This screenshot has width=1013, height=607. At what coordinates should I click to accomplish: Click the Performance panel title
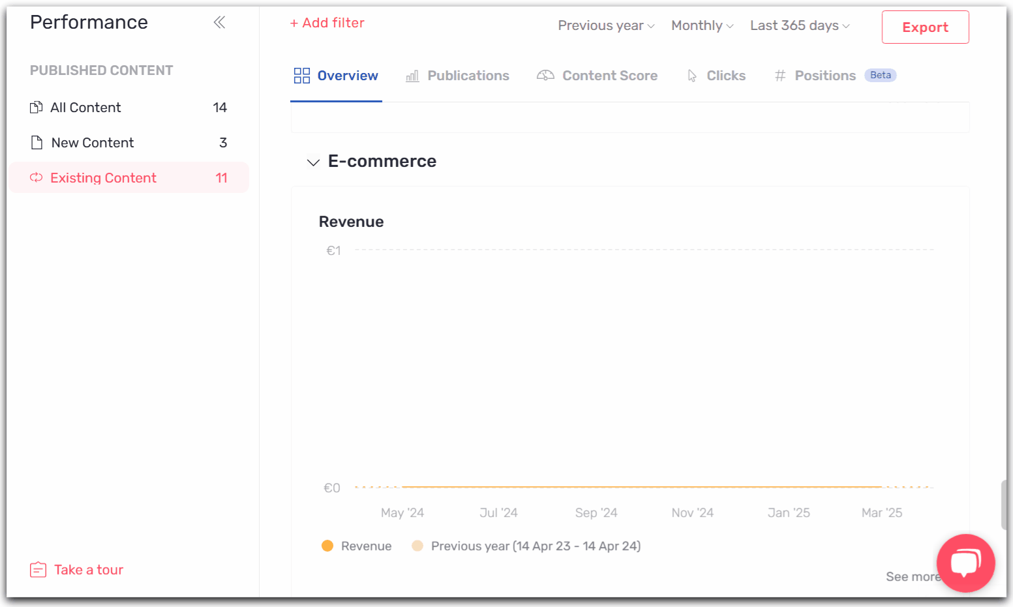(89, 22)
